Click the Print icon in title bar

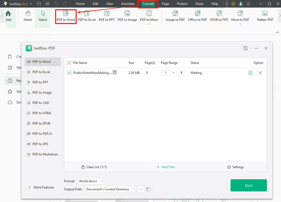48,4
